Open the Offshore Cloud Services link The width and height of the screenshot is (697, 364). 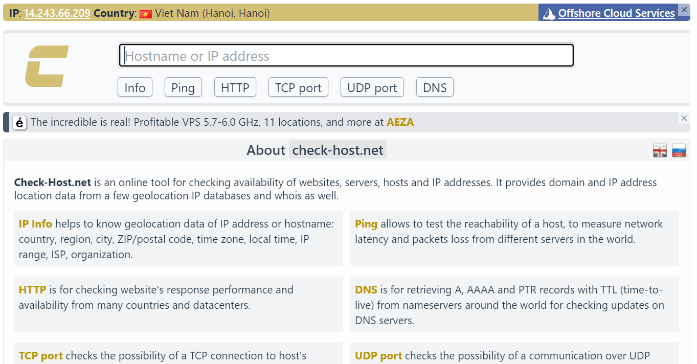616,13
